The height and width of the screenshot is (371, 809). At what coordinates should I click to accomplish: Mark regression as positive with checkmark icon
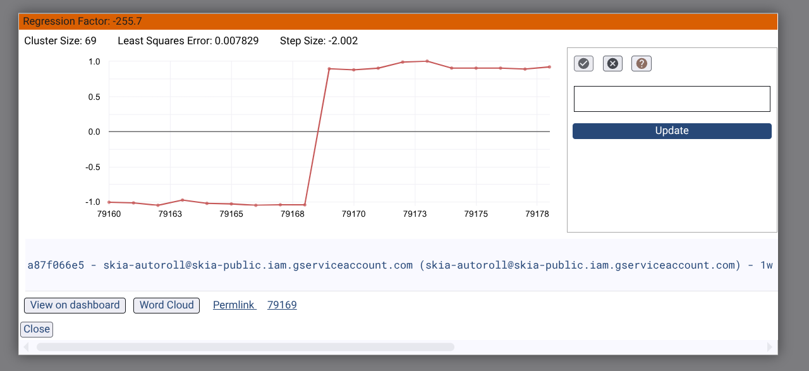point(583,63)
